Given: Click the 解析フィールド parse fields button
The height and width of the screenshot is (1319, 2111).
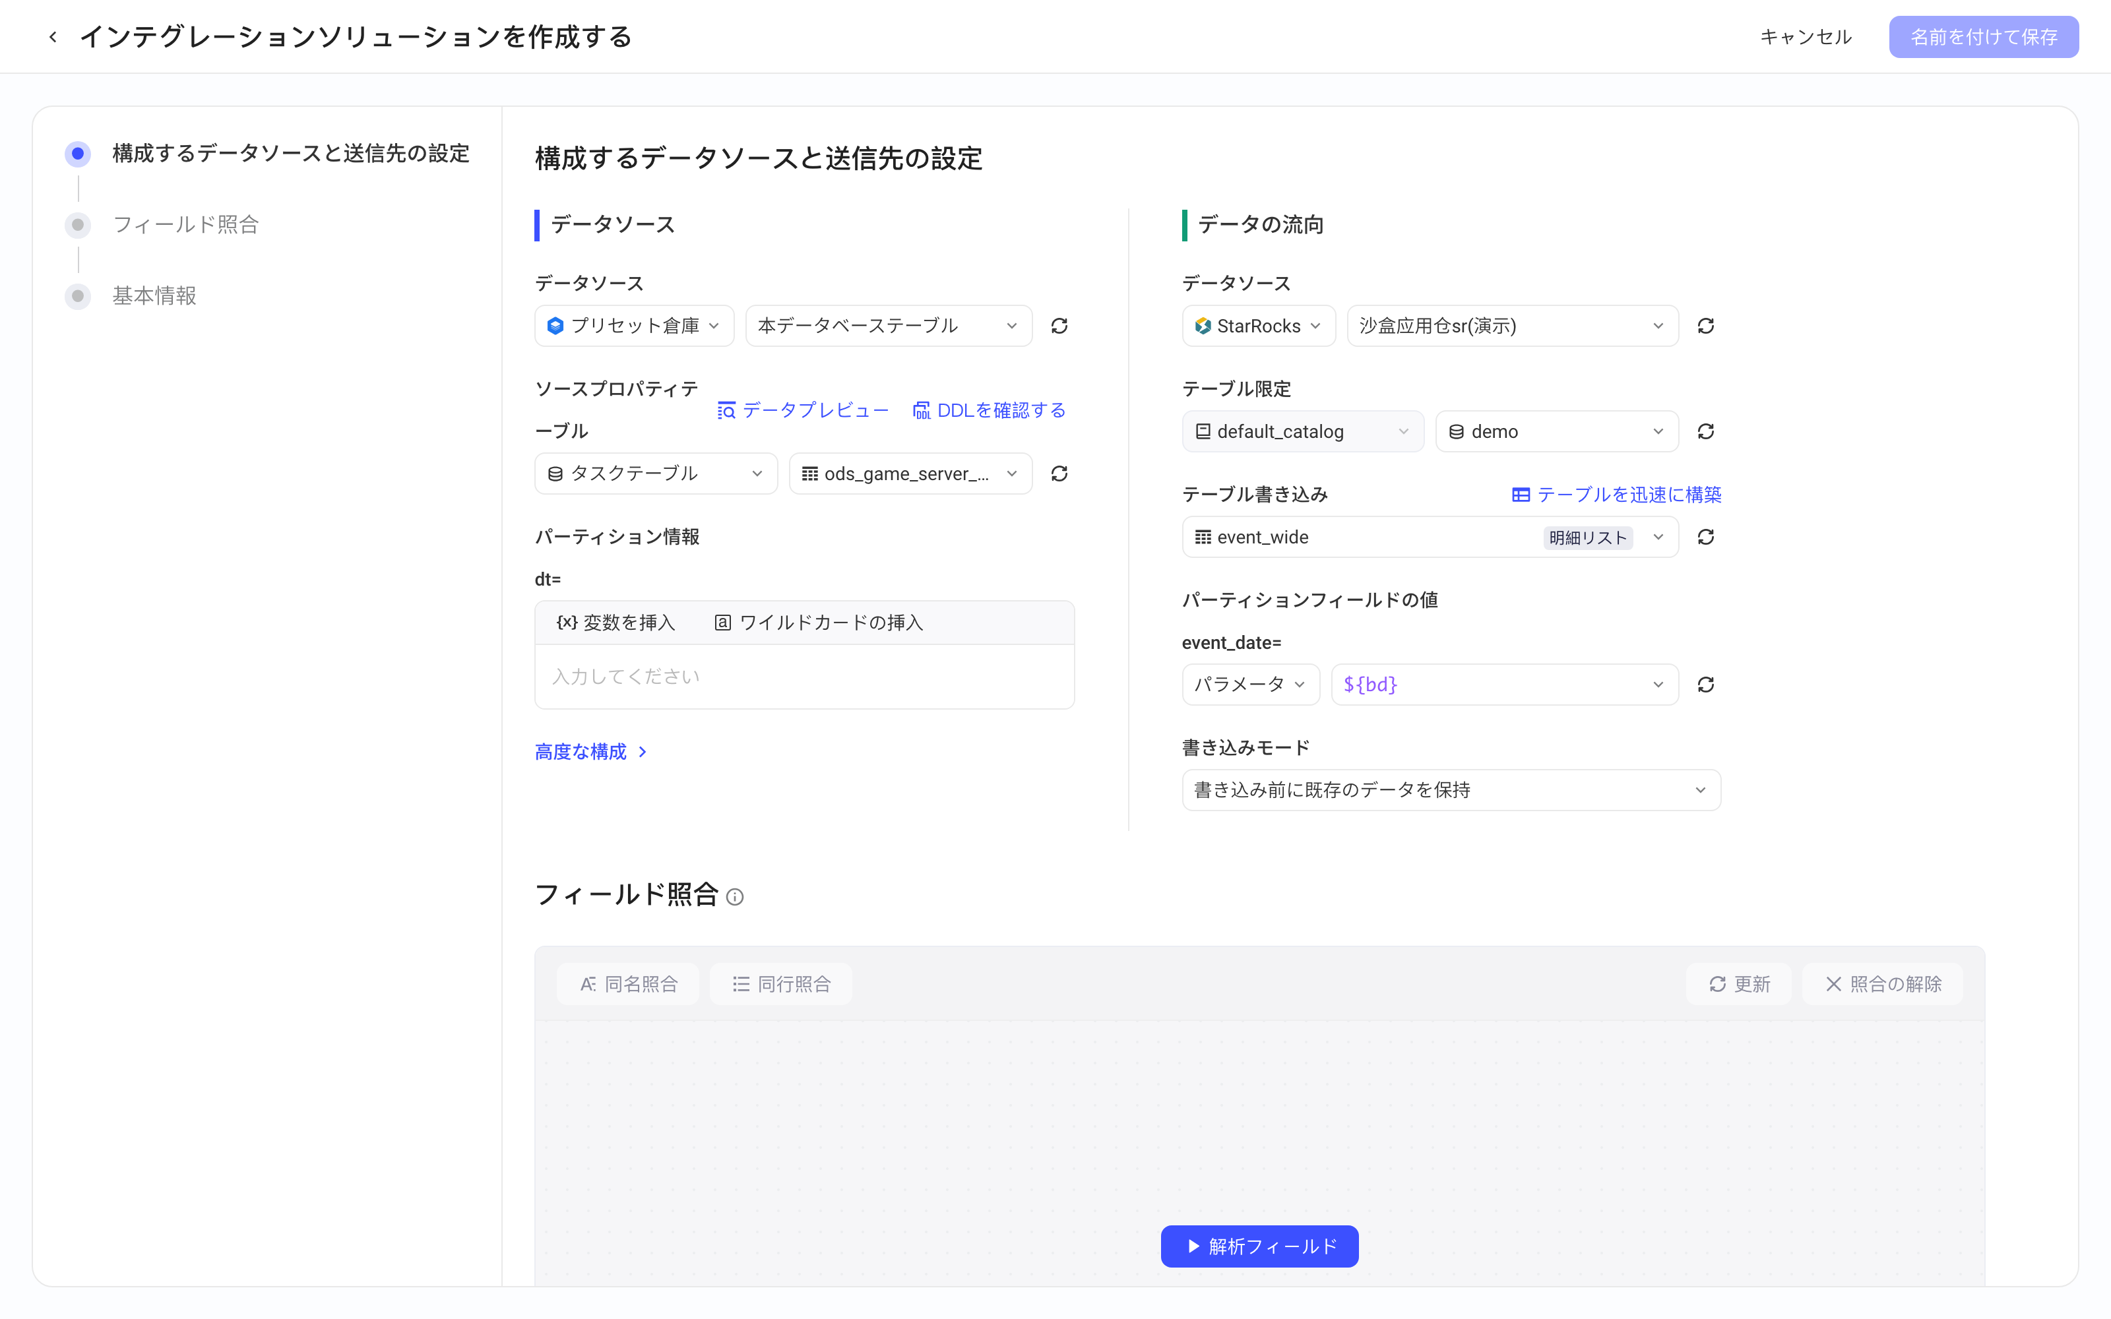Looking at the screenshot, I should tap(1259, 1246).
